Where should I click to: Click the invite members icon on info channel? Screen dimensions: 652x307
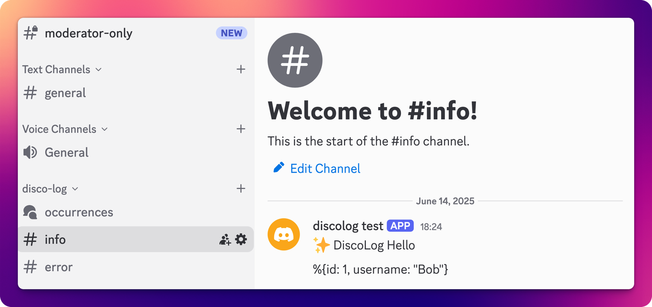(225, 239)
